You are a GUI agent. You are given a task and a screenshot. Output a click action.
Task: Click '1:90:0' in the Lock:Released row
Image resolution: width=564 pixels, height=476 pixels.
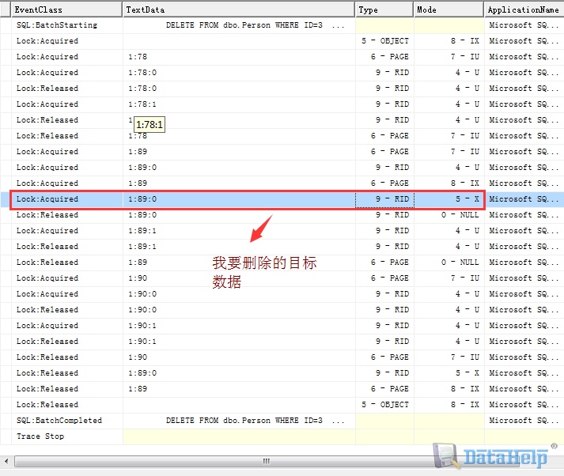click(x=142, y=310)
